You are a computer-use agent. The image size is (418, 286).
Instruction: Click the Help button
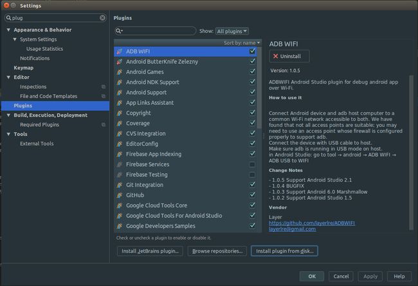(399, 276)
